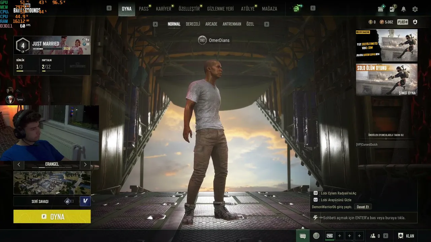Open the PLUS+ membership badge
The image size is (431, 242).
[403, 22]
